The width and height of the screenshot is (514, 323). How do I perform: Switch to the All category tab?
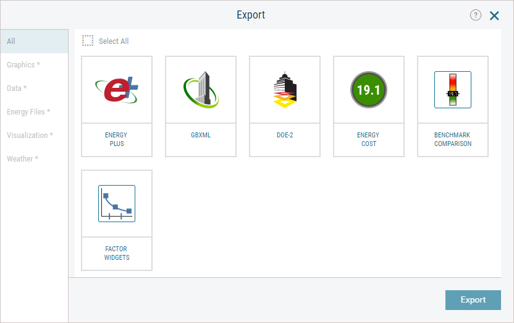(x=35, y=41)
